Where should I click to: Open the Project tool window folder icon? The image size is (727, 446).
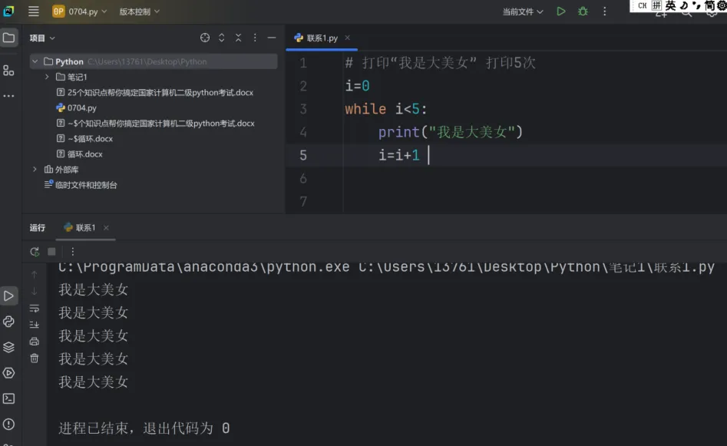[8, 38]
